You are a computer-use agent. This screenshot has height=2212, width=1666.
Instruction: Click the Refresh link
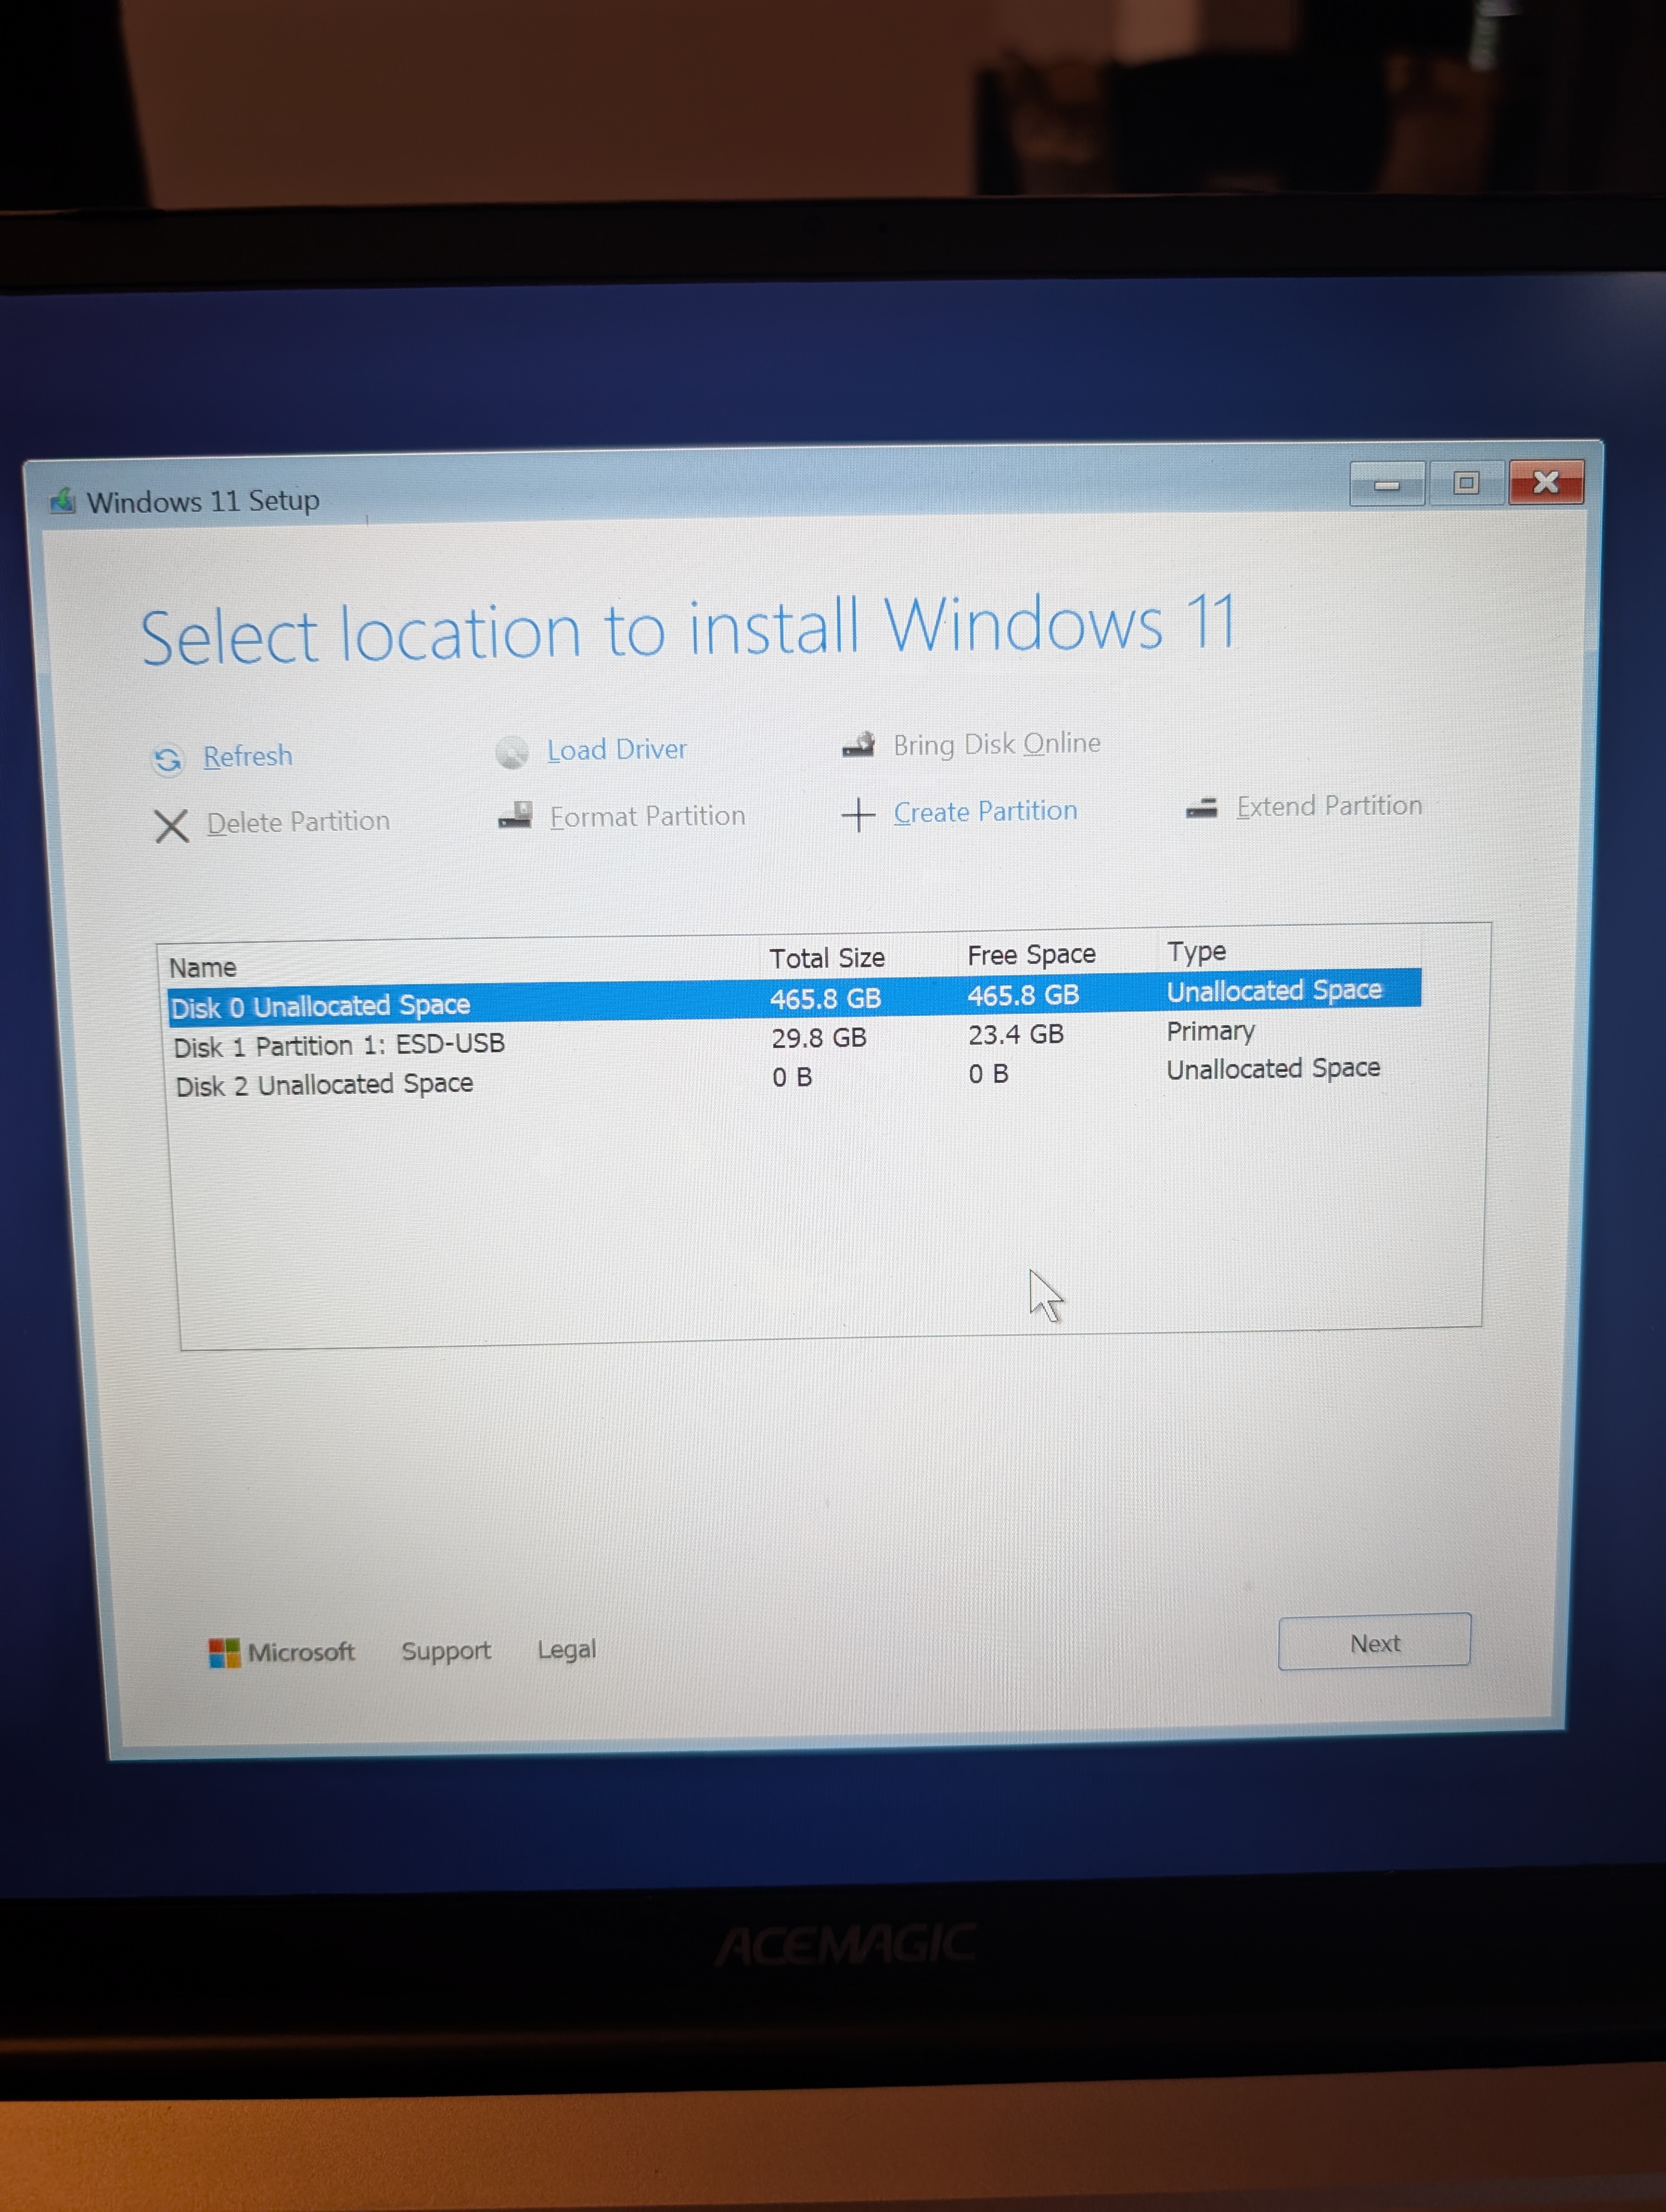tap(248, 756)
